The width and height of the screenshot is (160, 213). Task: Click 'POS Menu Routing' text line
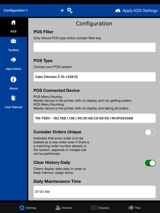(48, 97)
